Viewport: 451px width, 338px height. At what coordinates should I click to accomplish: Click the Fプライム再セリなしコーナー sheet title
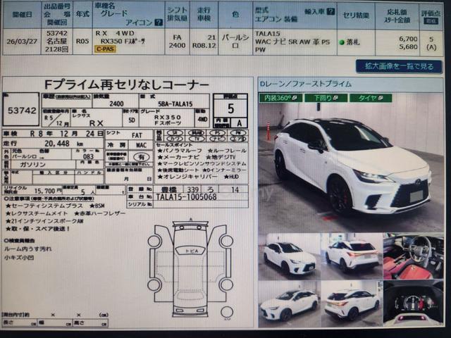point(127,84)
